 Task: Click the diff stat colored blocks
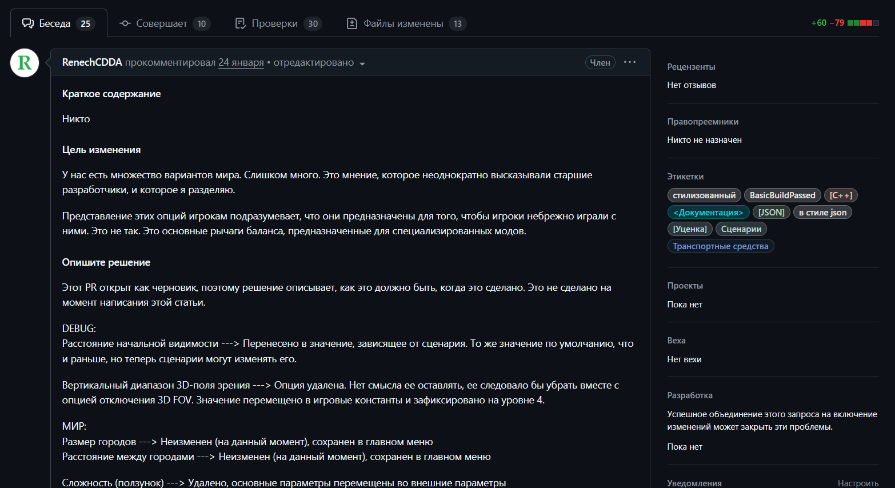[863, 23]
